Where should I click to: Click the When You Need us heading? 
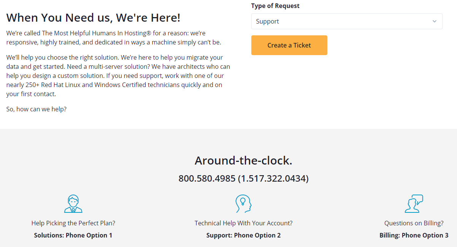94,17
